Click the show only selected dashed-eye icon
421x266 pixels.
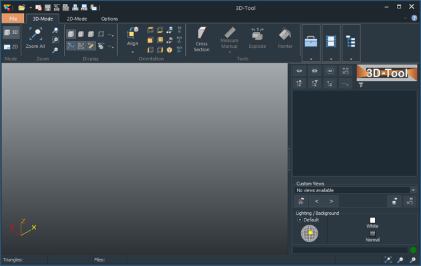tap(330, 70)
